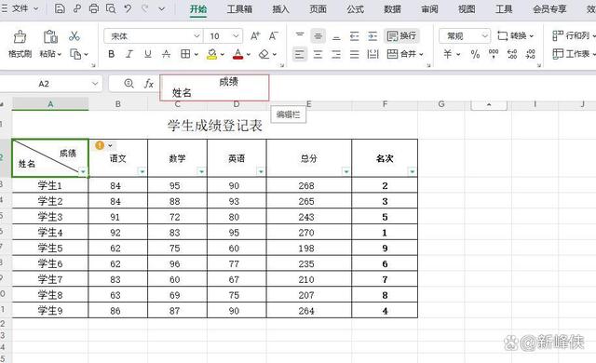596x363 pixels.
Task: Open the filter arrow in 总分 header
Action: (345, 171)
